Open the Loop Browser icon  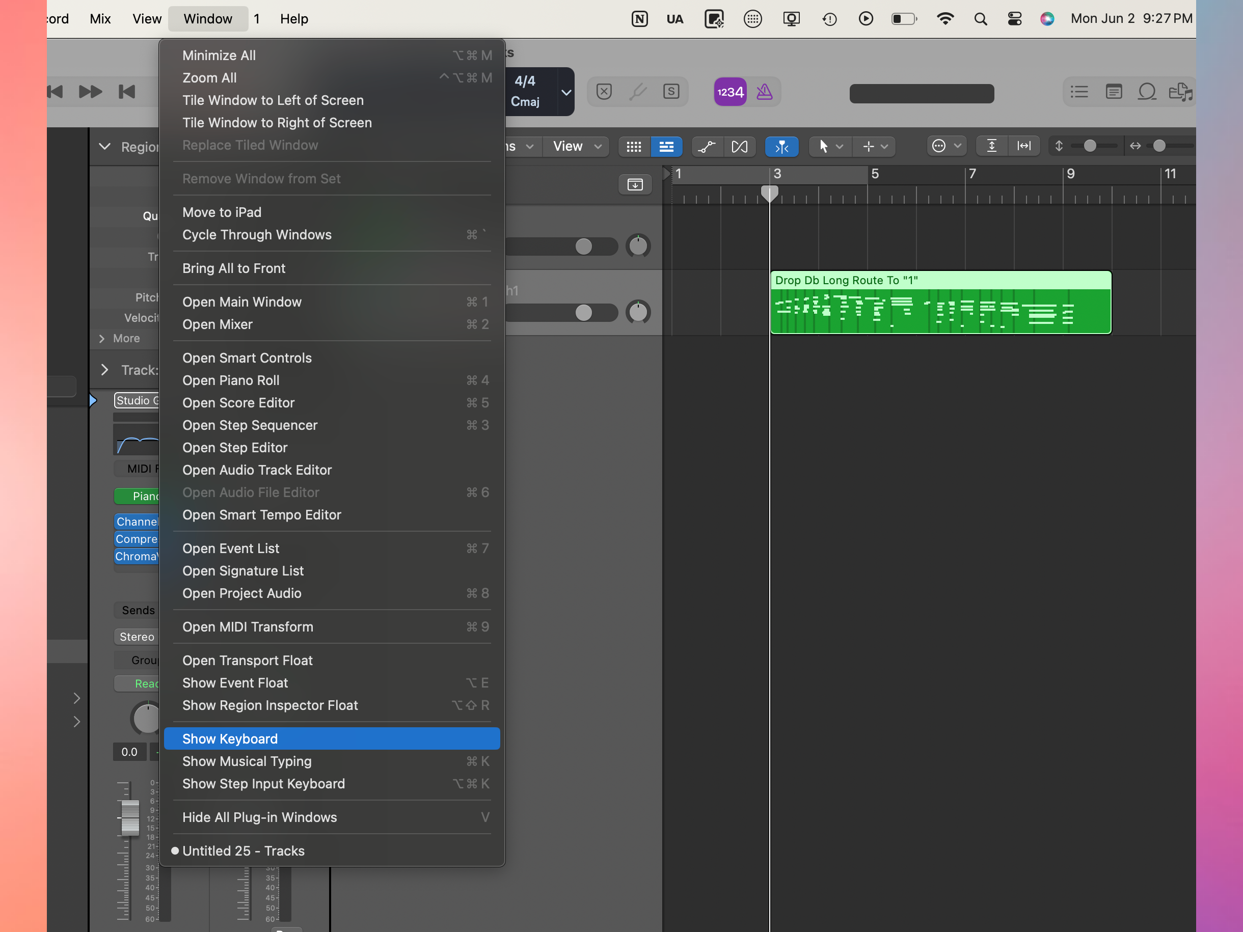(x=1147, y=92)
